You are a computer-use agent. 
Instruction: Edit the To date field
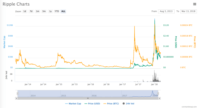[188, 11]
